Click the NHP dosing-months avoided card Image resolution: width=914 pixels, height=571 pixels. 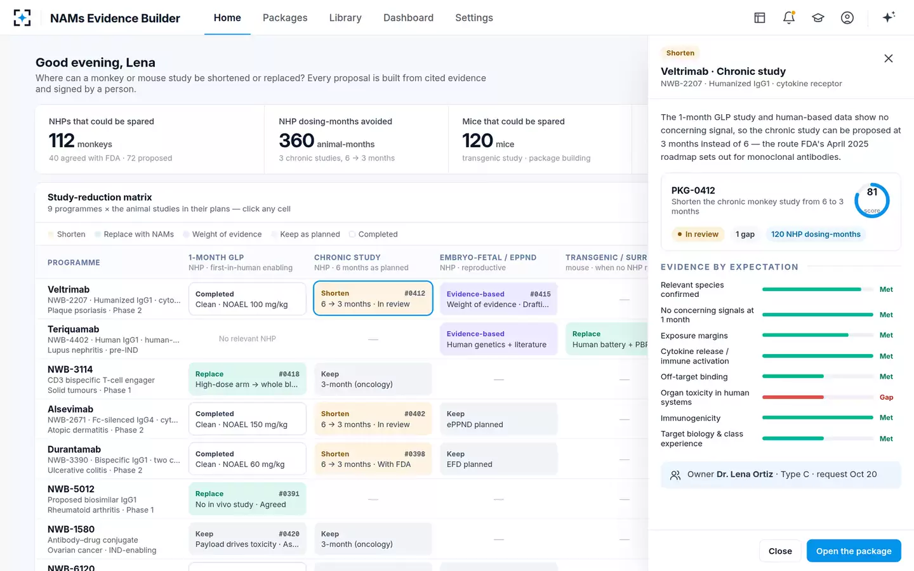356,140
